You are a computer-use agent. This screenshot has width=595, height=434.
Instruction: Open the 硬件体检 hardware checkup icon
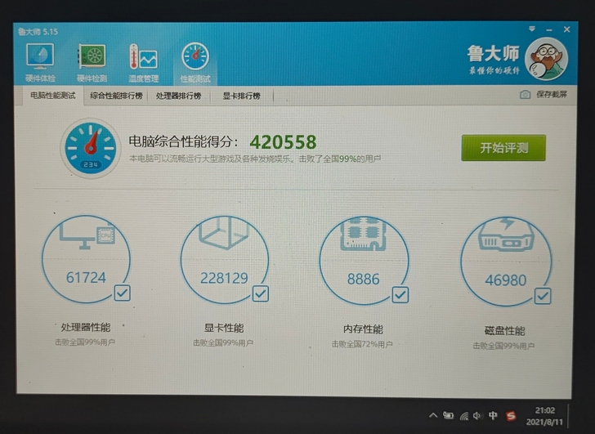40,62
